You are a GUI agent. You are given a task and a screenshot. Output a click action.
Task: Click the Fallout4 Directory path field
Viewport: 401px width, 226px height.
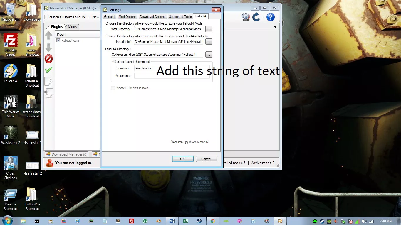tap(157, 55)
